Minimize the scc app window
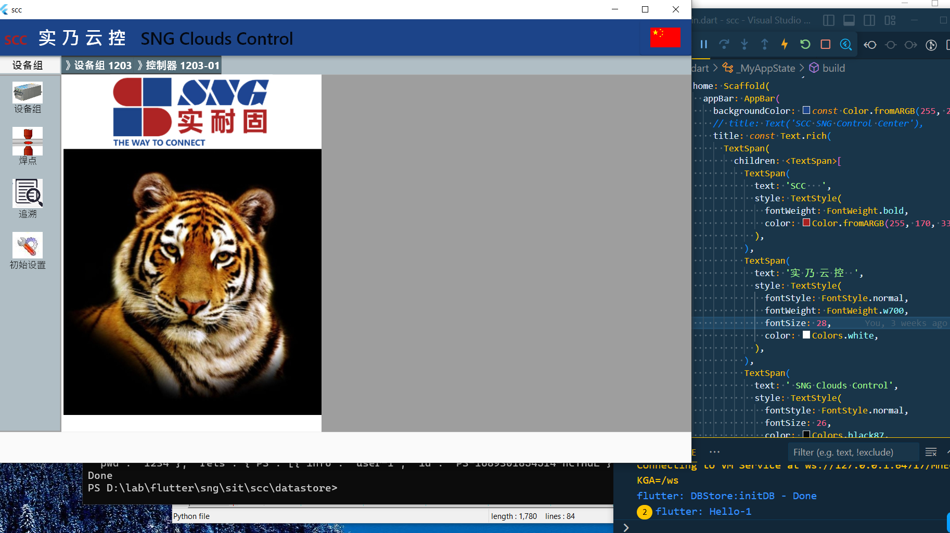The image size is (950, 533). [x=615, y=9]
